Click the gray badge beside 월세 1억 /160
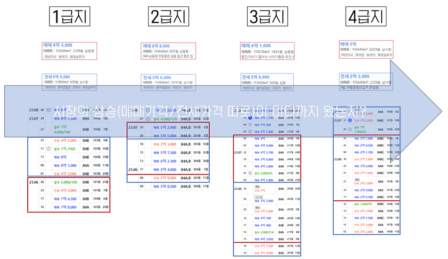This screenshot has width=448, height=259. pos(49,149)
